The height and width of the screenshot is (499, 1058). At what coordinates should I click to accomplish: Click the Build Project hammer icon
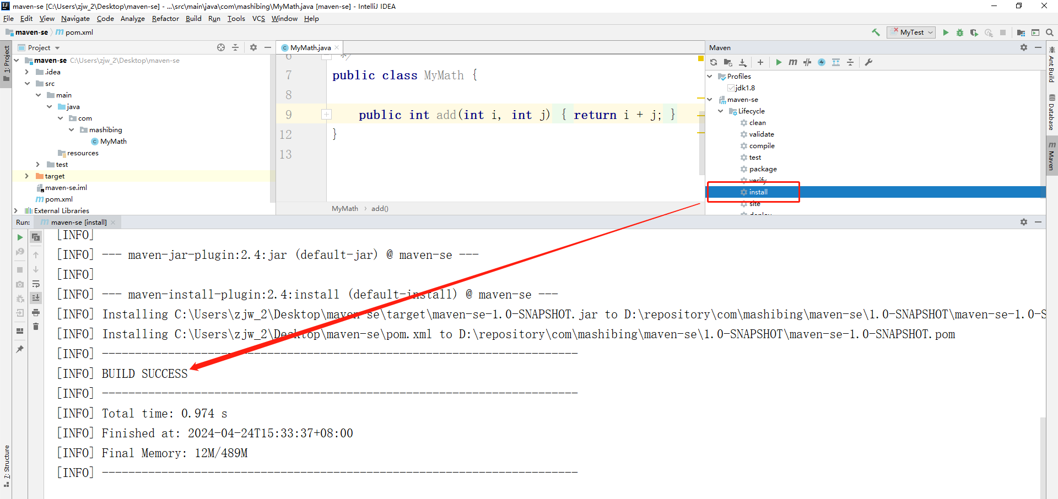pyautogui.click(x=876, y=32)
